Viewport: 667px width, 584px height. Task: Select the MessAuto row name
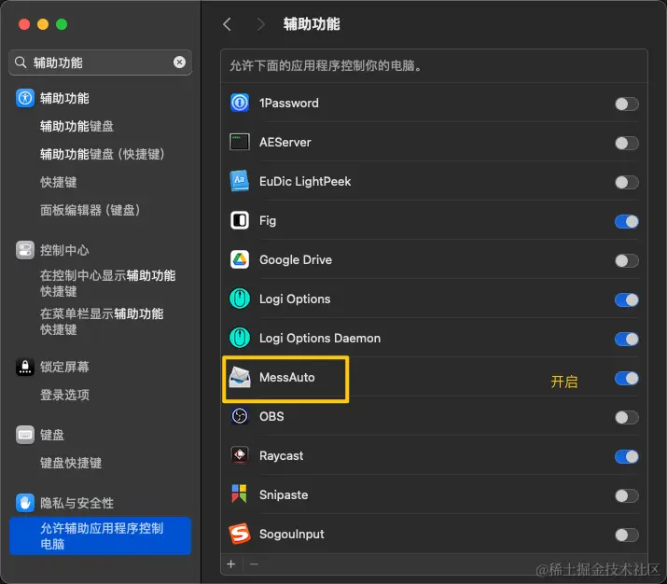tap(287, 377)
